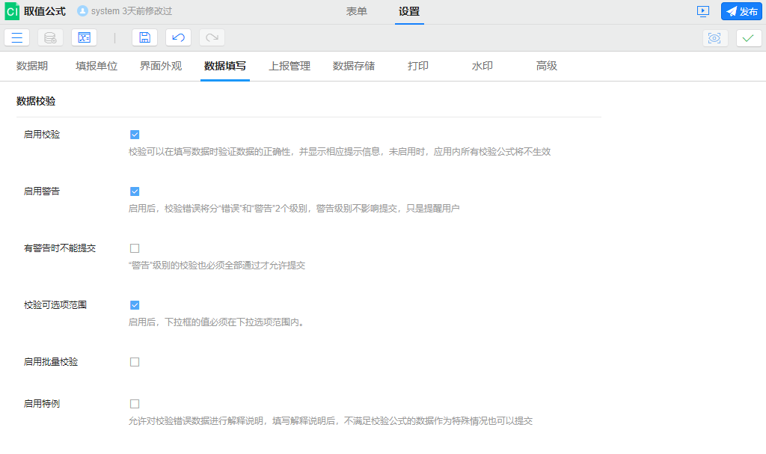
Task: Click the save icon in the toolbar
Action: click(x=144, y=37)
